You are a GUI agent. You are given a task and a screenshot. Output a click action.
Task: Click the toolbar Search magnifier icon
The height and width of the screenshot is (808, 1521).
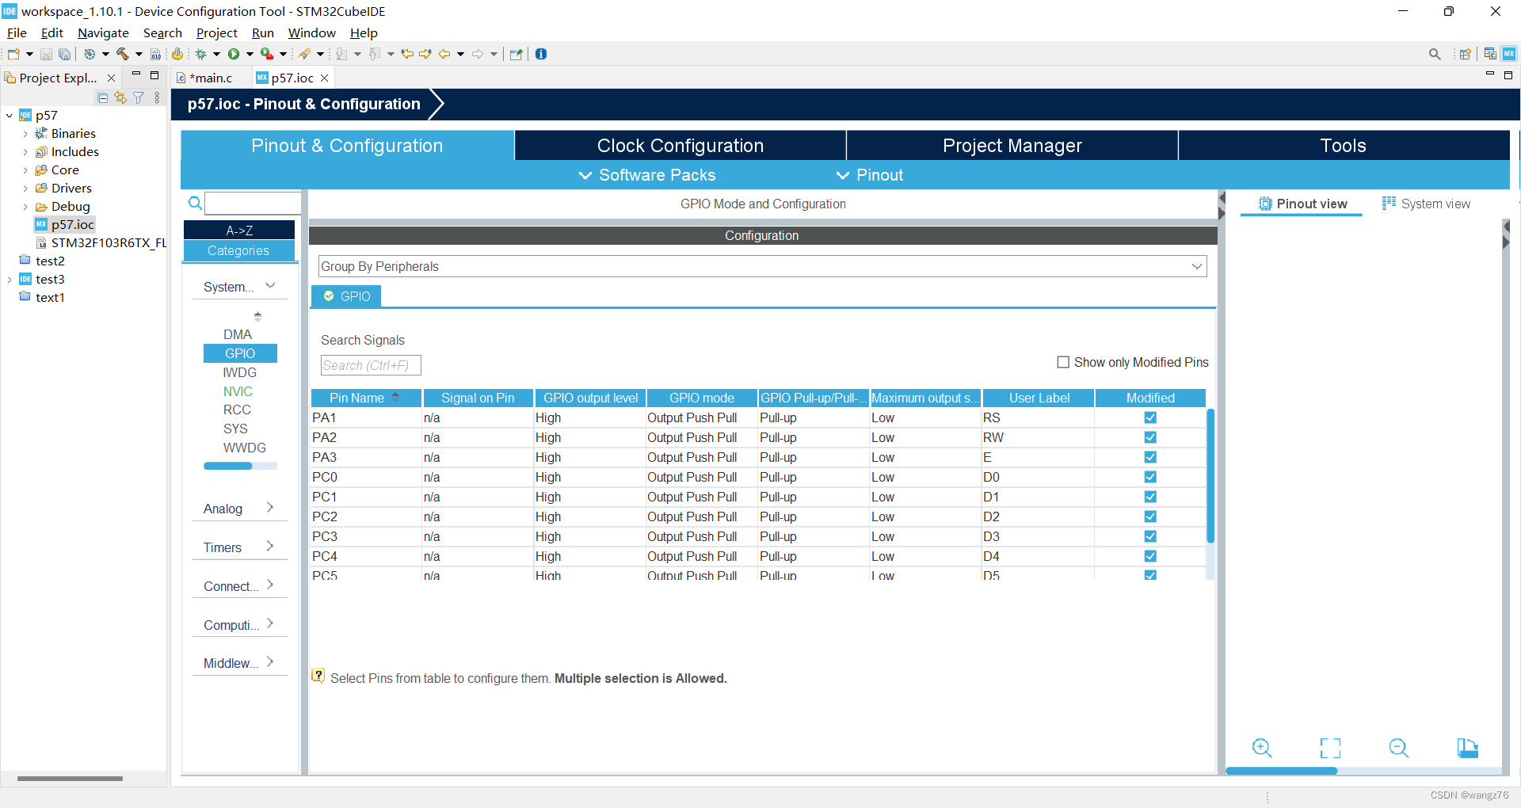[x=1435, y=54]
